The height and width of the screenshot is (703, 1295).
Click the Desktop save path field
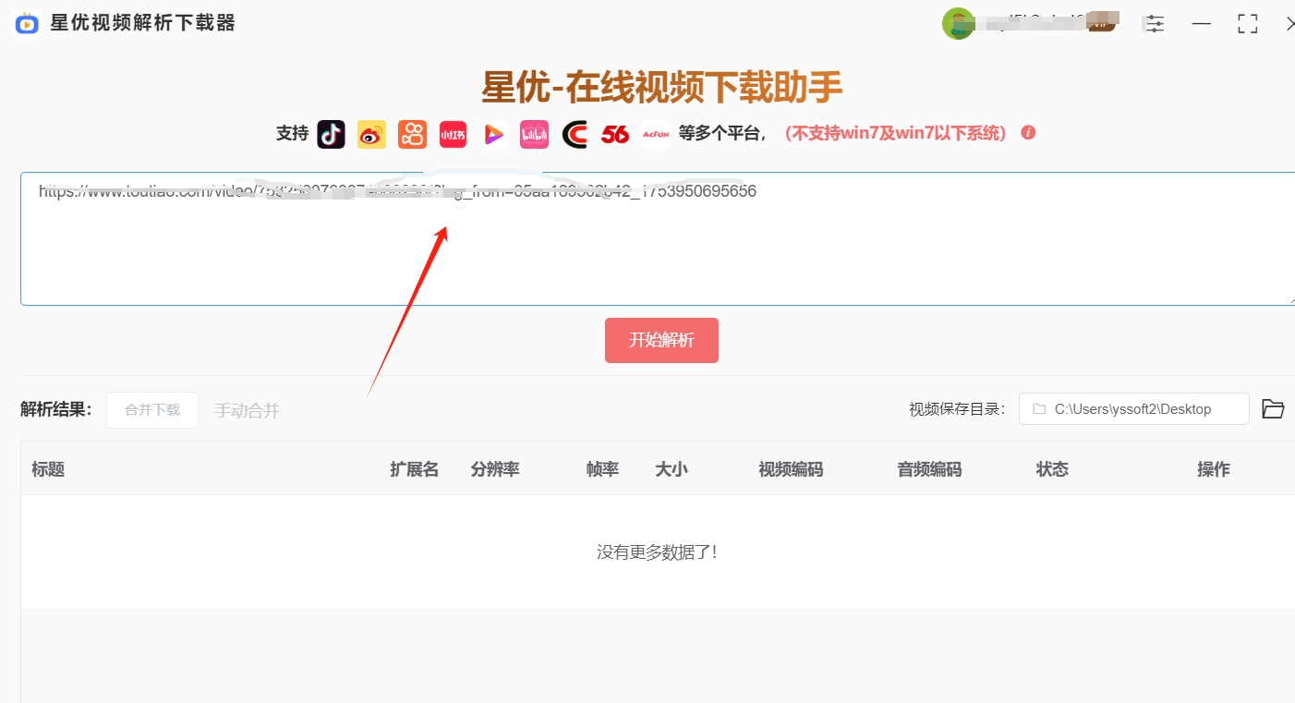pyautogui.click(x=1133, y=408)
